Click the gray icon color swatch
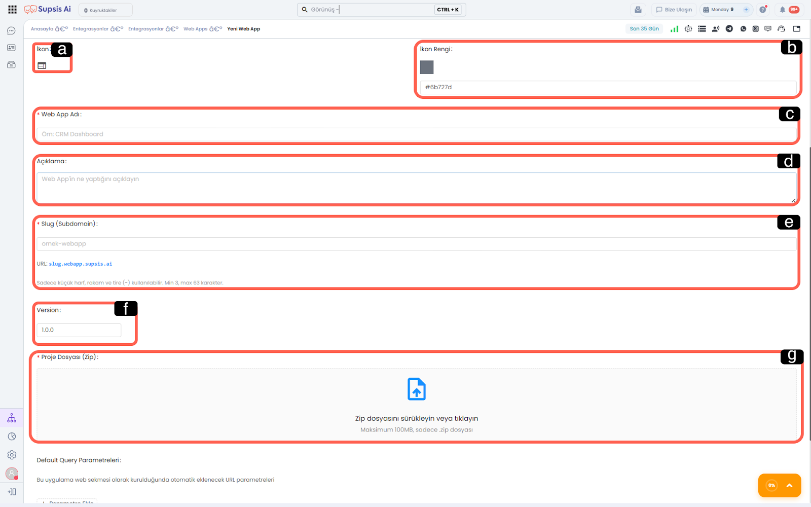811x507 pixels. tap(427, 67)
